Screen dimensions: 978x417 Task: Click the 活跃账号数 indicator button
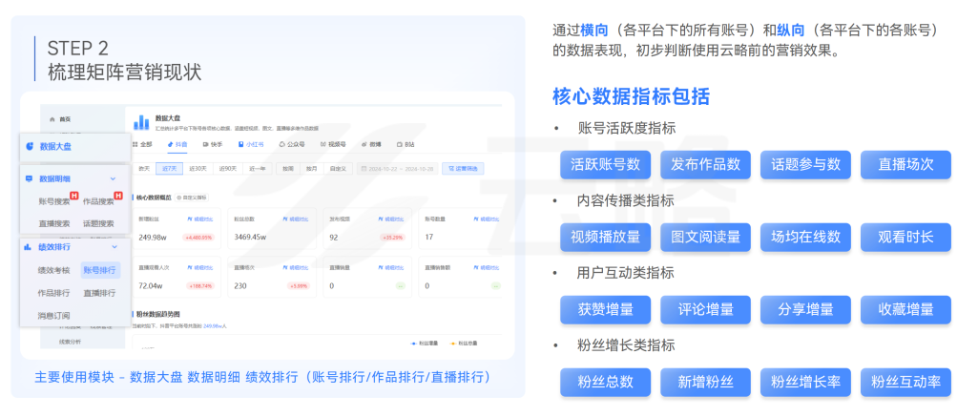605,163
